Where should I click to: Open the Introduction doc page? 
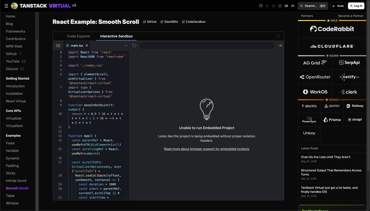coord(15,86)
